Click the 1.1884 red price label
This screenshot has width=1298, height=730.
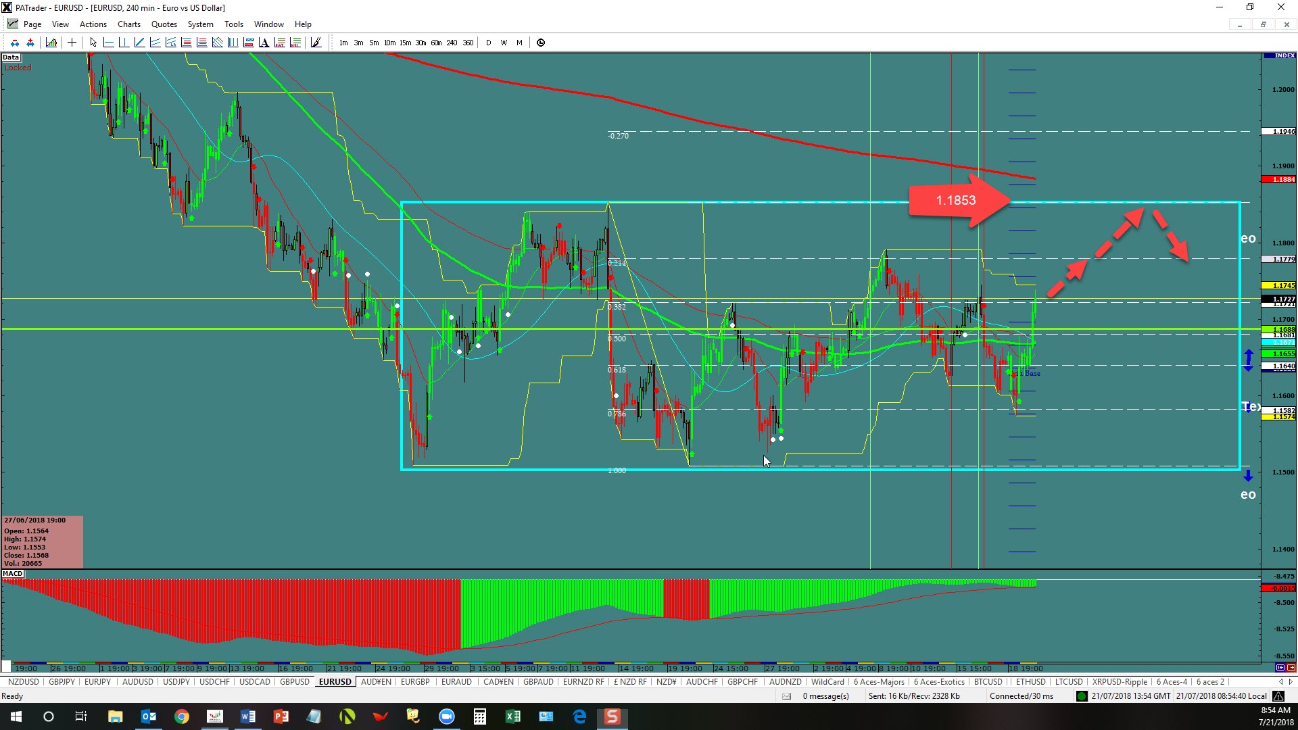1279,180
